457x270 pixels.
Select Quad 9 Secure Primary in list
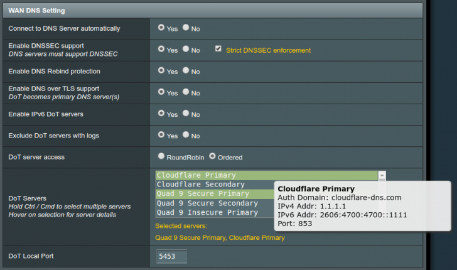215,194
